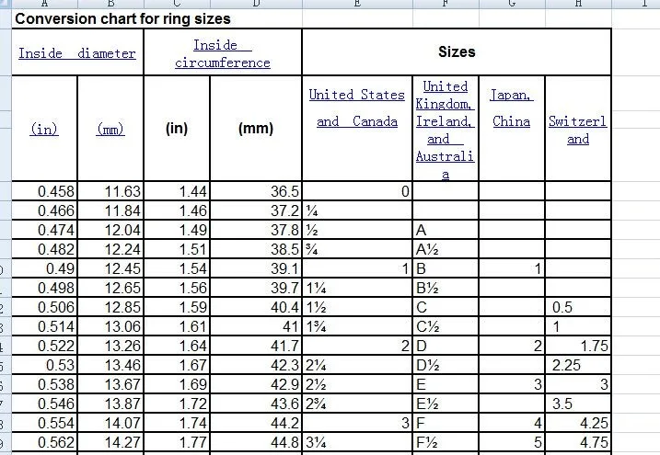Select cell with value 1.61

point(177,326)
